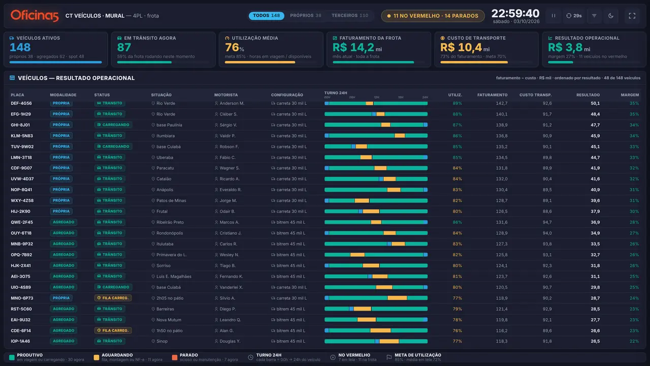Switch to the PRÓPRIOS 38 tab

pyautogui.click(x=306, y=16)
